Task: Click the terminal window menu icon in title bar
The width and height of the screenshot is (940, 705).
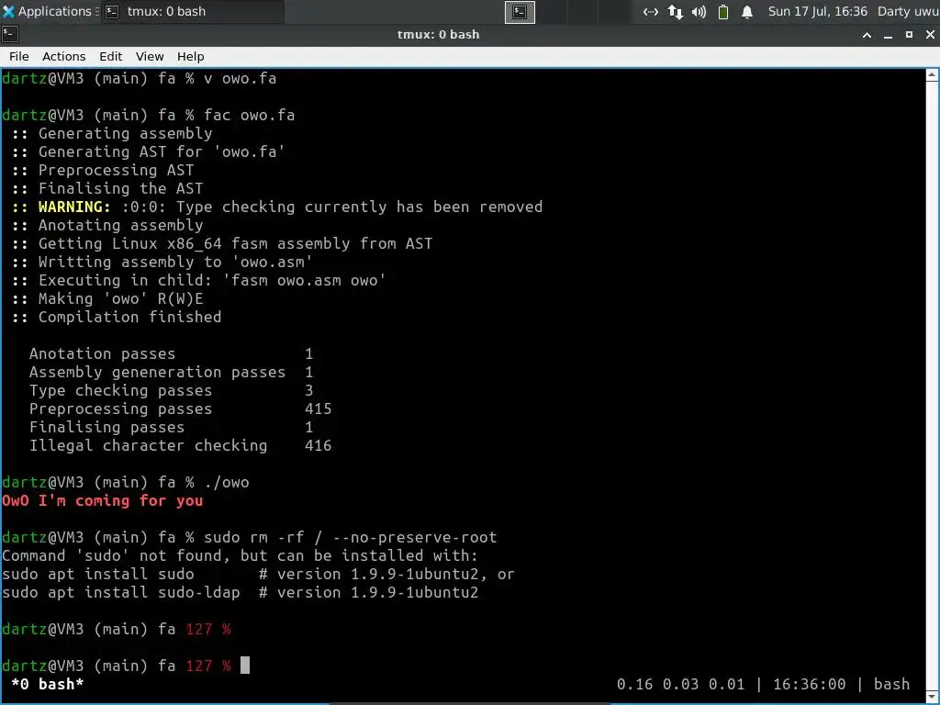Action: point(9,35)
